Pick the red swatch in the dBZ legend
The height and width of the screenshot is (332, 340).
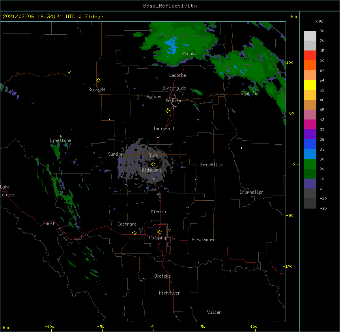coord(310,56)
